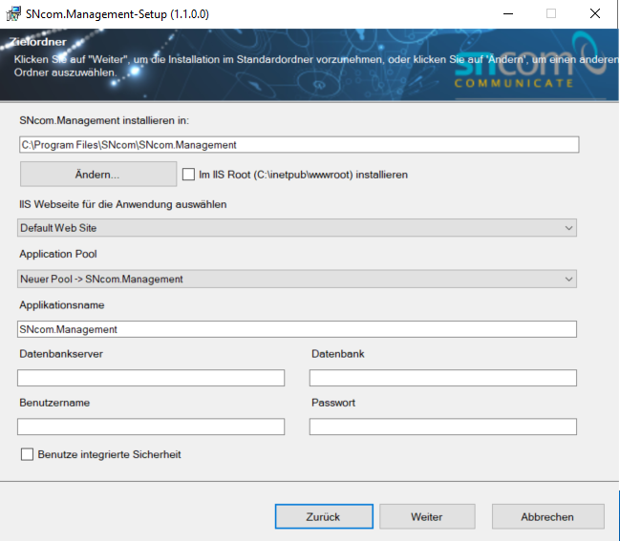The image size is (620, 541).
Task: Click the 'SNcom.Management-Setup (1.1.0.0)' title bar text
Action: [119, 13]
